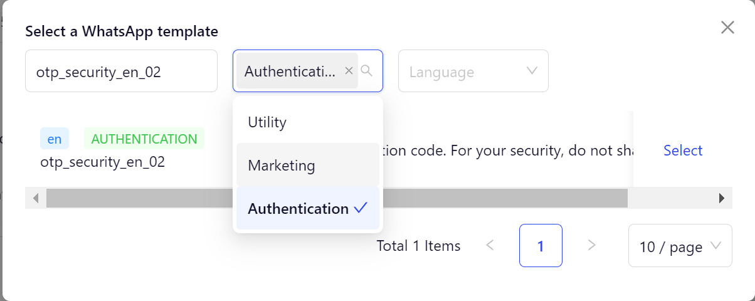Open the 10 / page size dropdown
755x301 pixels.
click(x=680, y=246)
